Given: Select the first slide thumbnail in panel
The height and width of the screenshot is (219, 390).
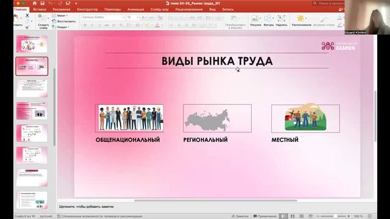Looking at the screenshot, I should click(x=32, y=44).
